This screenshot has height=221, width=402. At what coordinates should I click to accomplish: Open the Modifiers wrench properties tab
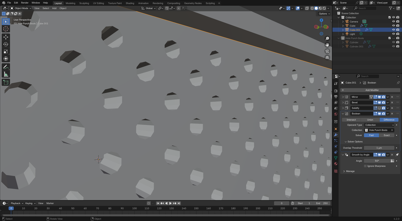(336, 135)
